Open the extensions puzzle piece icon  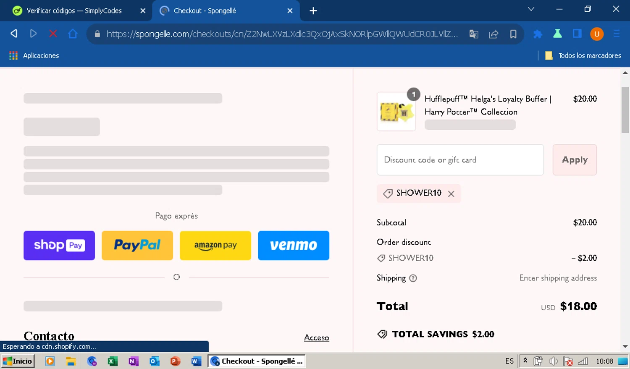pyautogui.click(x=538, y=34)
